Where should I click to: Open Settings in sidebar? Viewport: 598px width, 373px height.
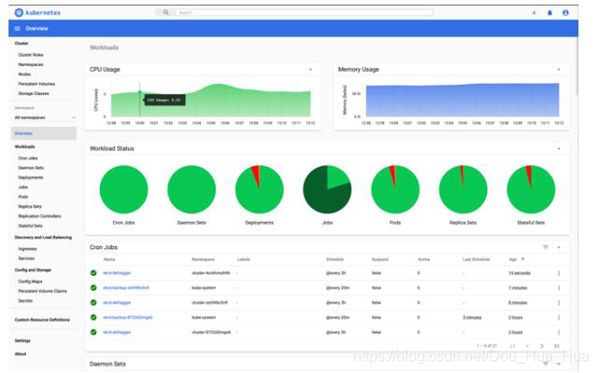[x=22, y=341]
